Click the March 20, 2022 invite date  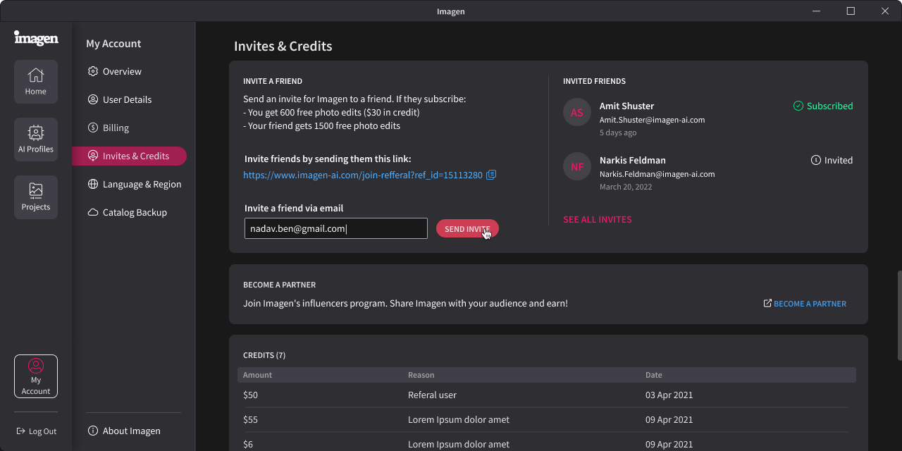point(626,187)
